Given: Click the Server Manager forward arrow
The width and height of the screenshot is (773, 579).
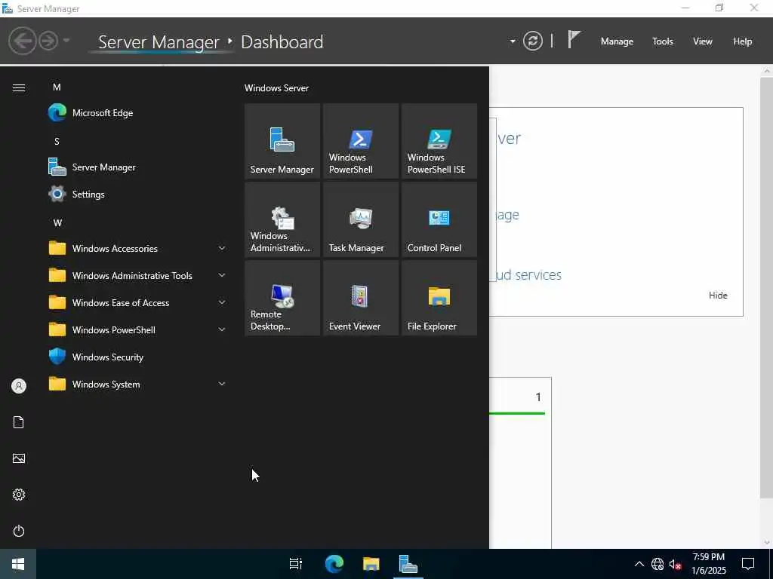Looking at the screenshot, I should tap(48, 41).
